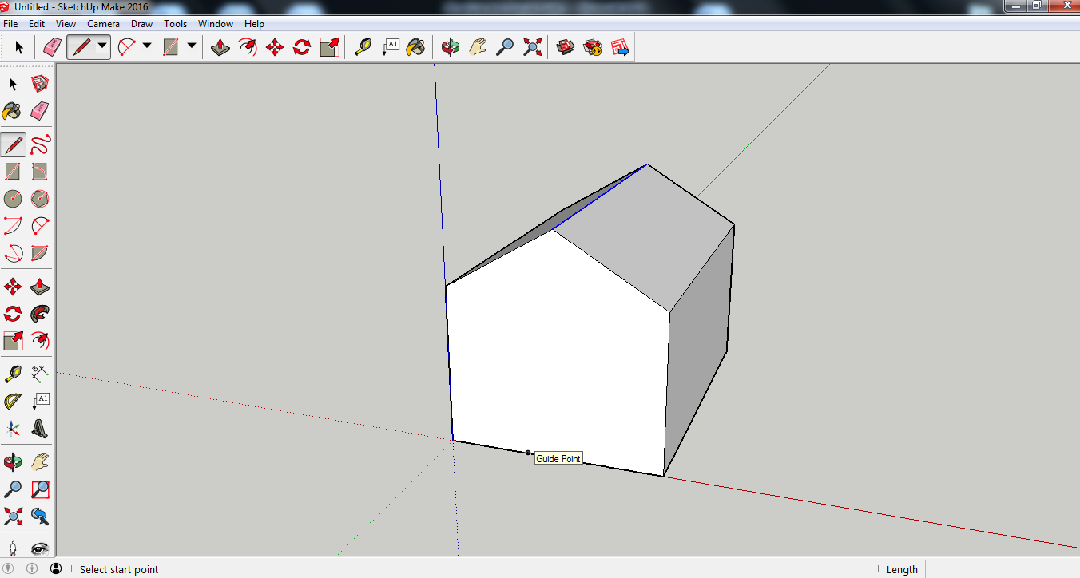Activate the Position Camera tool
This screenshot has width=1080, height=578.
(x=13, y=548)
